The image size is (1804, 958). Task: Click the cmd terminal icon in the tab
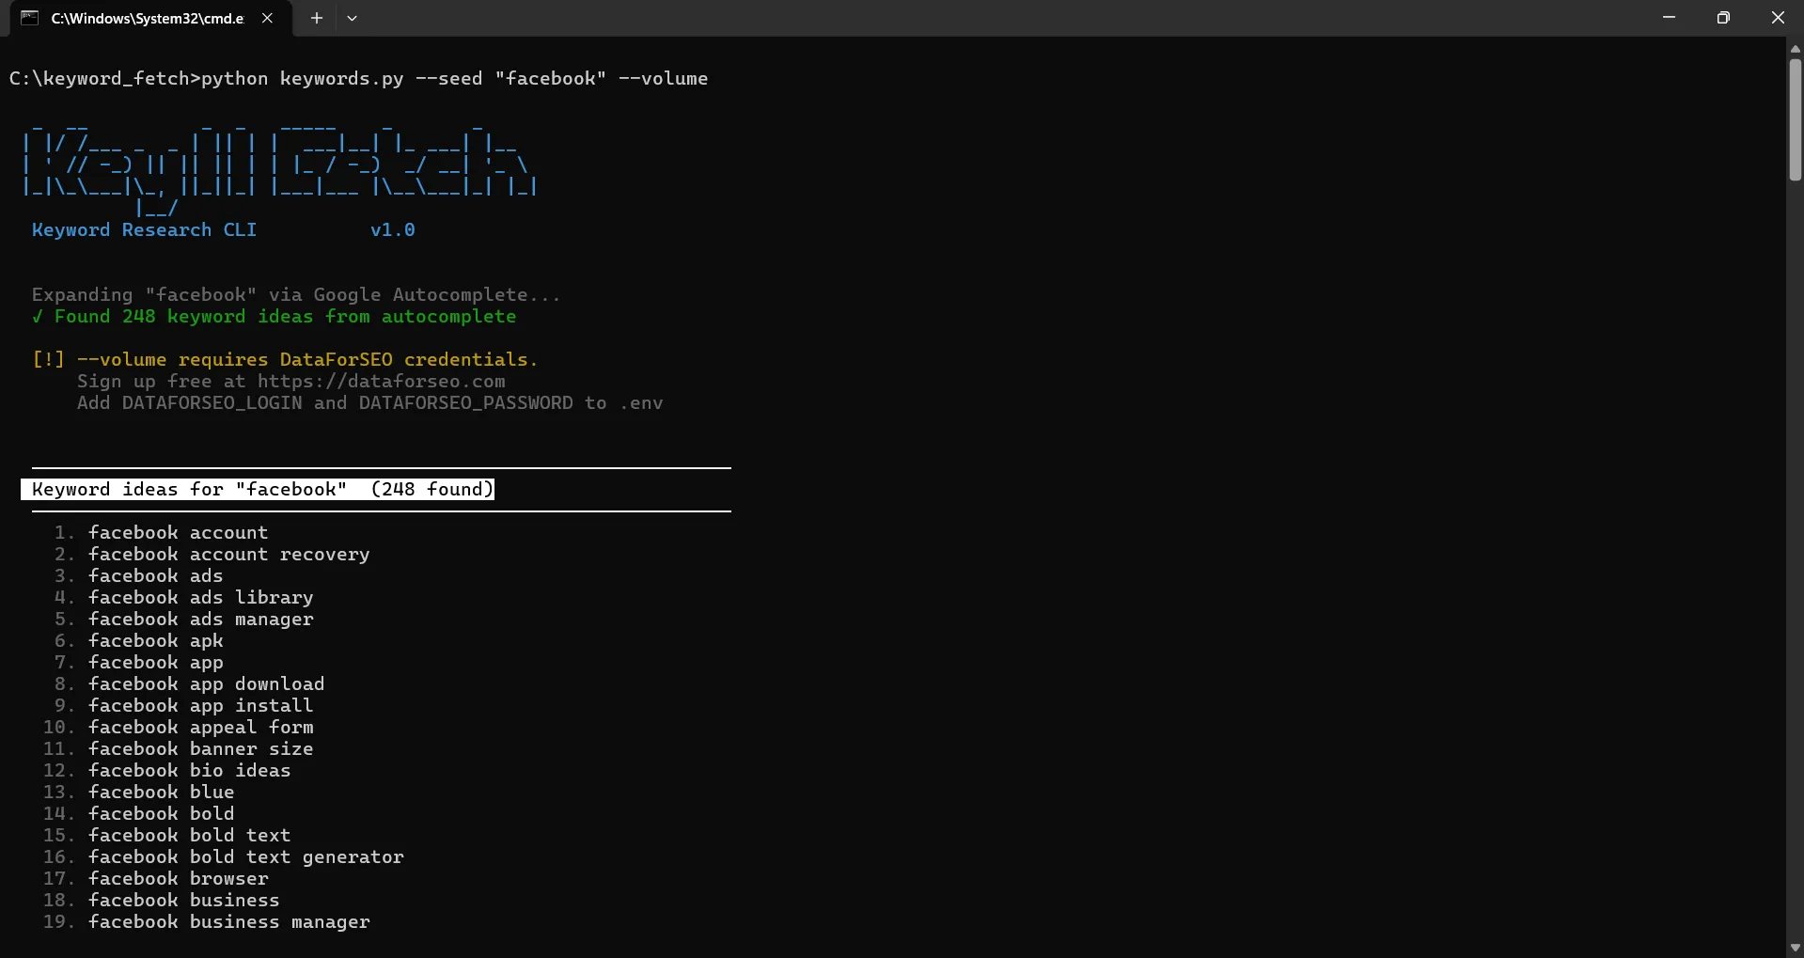29,18
